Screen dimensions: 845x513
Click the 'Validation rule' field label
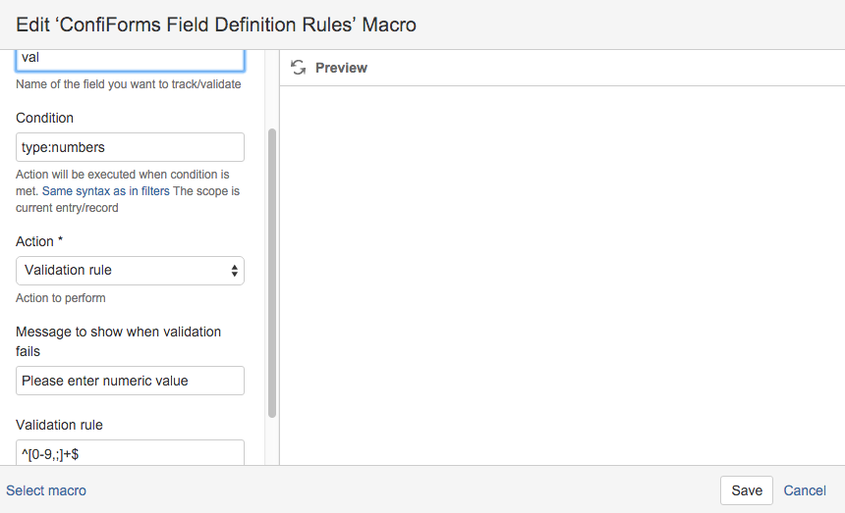(59, 425)
